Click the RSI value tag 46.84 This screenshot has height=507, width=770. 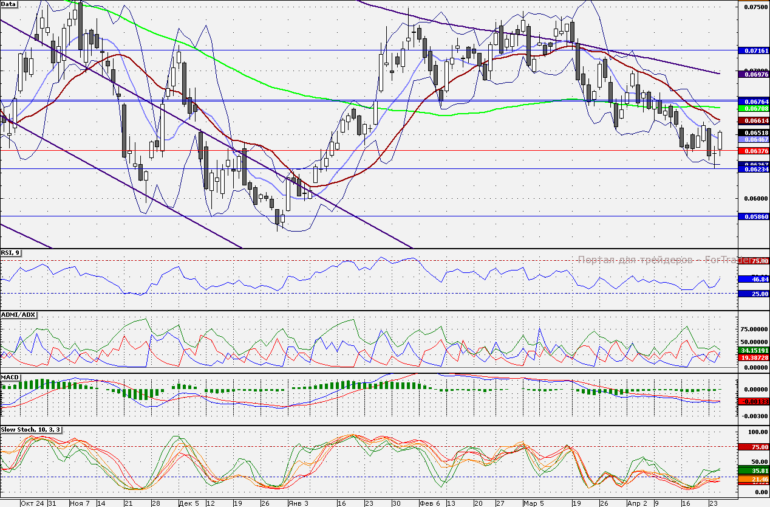[x=753, y=279]
